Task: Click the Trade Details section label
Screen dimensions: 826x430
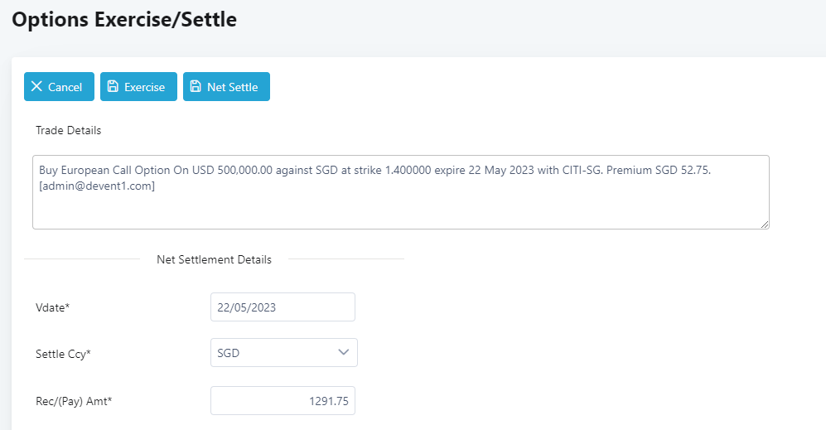Action: click(x=68, y=130)
